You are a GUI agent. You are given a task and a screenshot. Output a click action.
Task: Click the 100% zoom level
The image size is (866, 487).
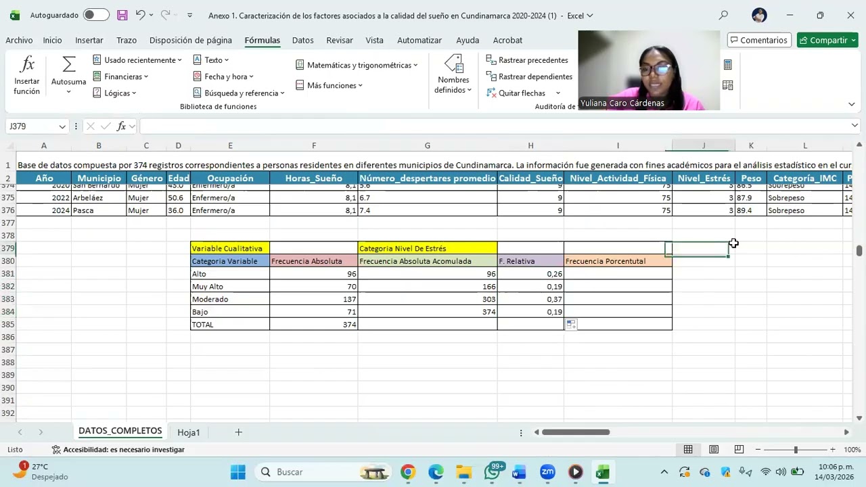pos(852,450)
